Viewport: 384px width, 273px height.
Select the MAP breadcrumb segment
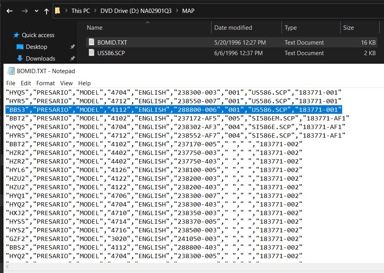188,11
